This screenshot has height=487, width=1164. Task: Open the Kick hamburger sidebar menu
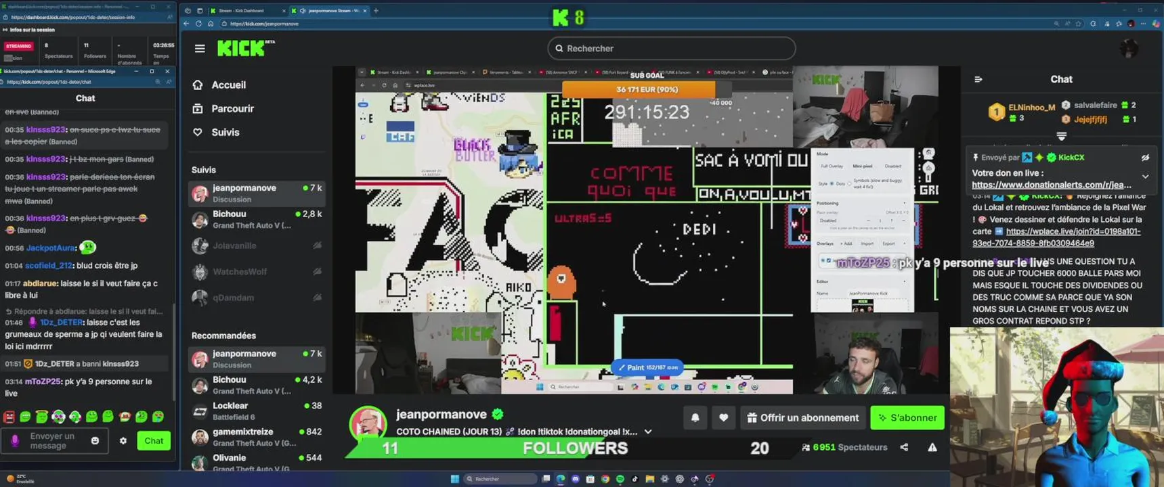pyautogui.click(x=200, y=49)
